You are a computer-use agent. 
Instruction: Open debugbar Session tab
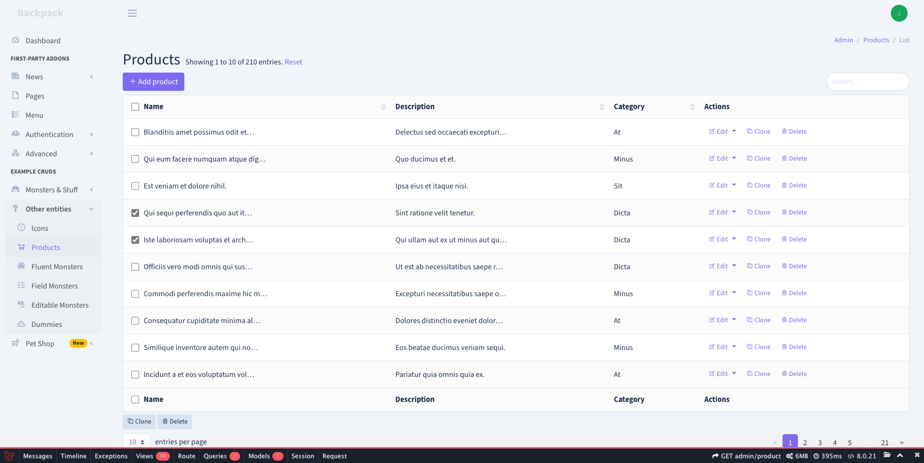click(303, 456)
